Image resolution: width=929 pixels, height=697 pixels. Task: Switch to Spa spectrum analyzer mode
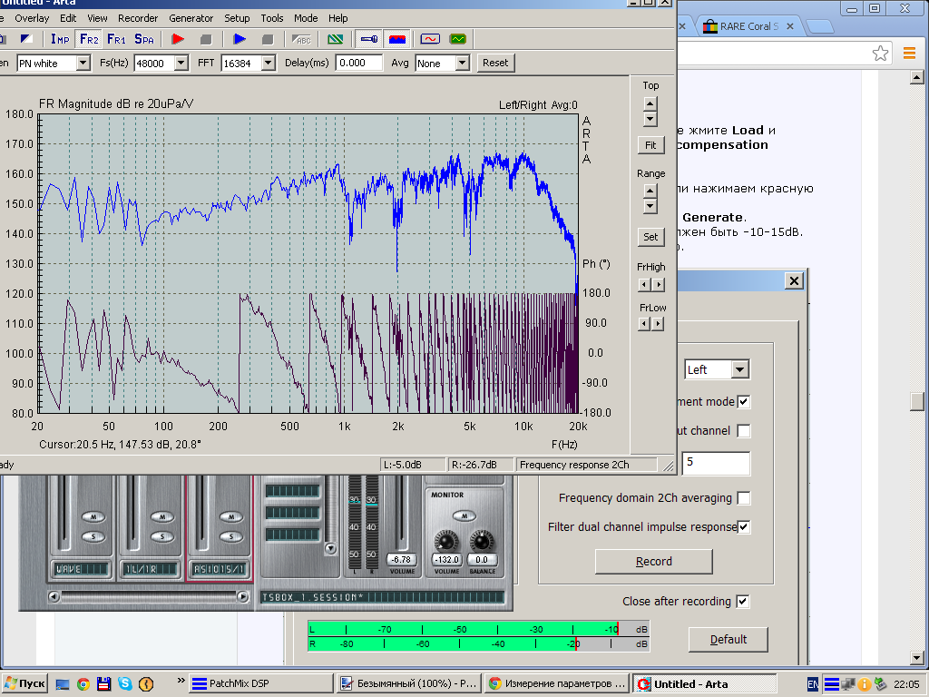(x=144, y=39)
